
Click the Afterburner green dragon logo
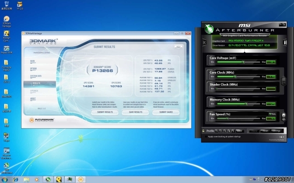[x=209, y=29]
